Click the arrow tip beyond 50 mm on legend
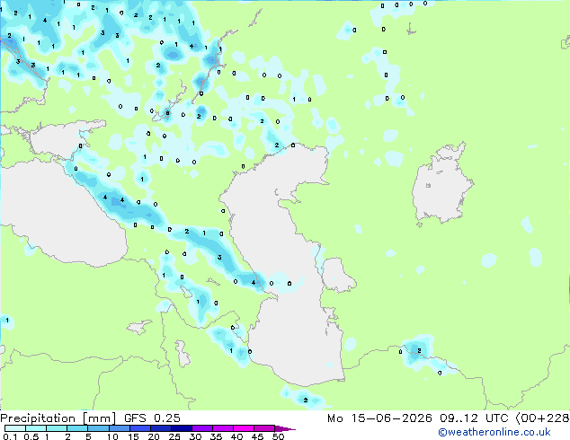 click(x=286, y=428)
